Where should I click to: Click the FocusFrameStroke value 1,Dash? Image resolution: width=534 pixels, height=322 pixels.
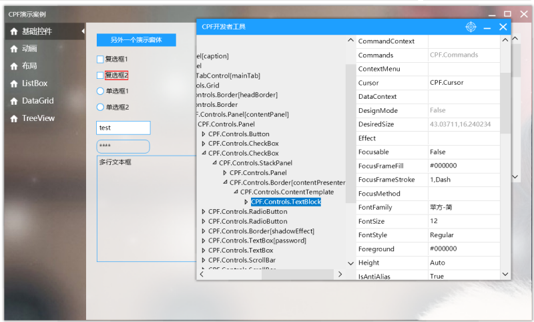(x=464, y=180)
